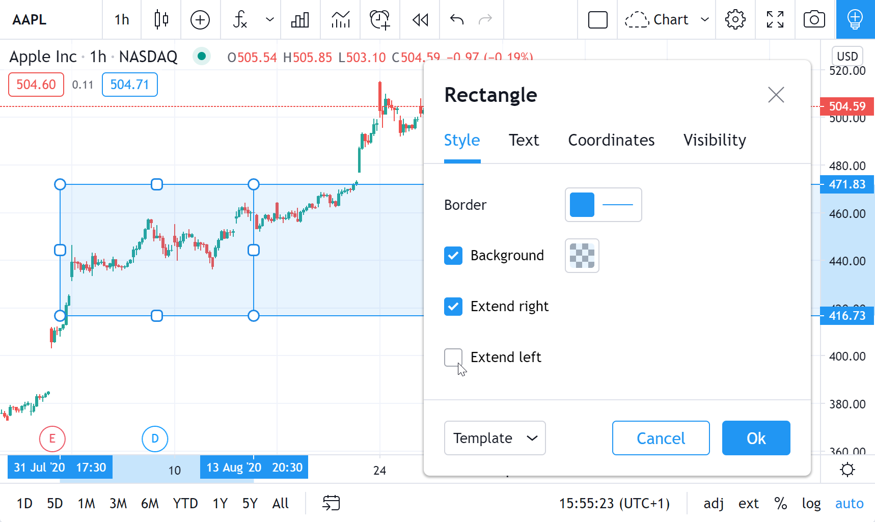Screen dimensions: 875x522
Task: Select the 1M time range
Action: [x=87, y=504]
